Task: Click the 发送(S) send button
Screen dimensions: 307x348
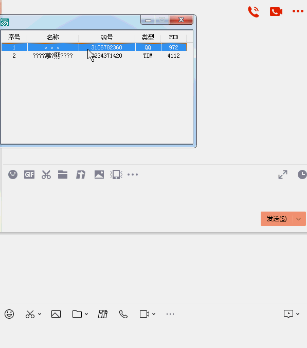Action: pos(277,219)
